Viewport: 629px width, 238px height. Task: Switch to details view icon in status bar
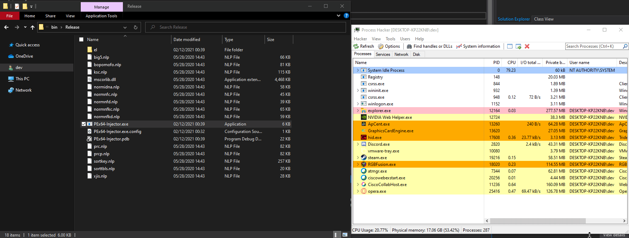pos(337,235)
